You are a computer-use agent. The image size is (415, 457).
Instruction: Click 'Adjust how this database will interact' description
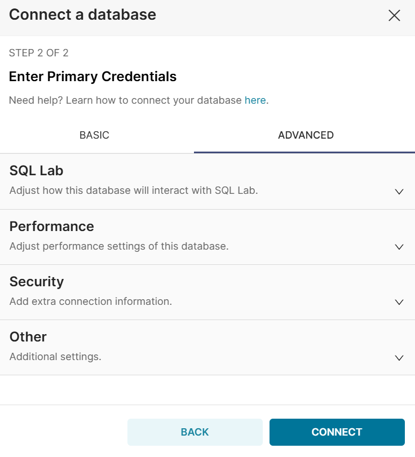point(134,190)
